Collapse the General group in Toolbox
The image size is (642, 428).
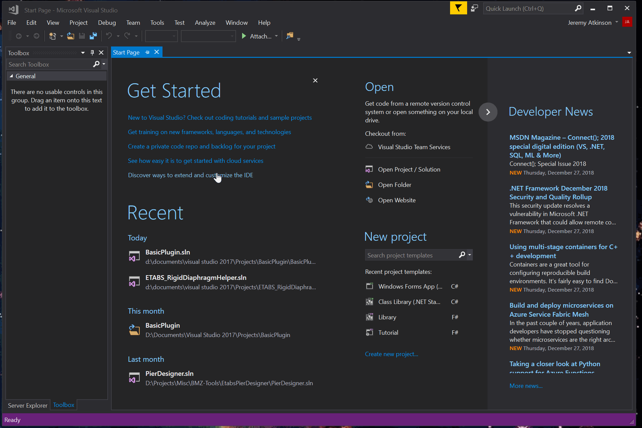coord(11,76)
